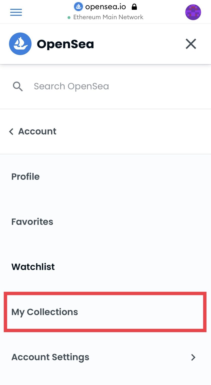
Task: Open the Watchlist menu item
Action: click(33, 267)
